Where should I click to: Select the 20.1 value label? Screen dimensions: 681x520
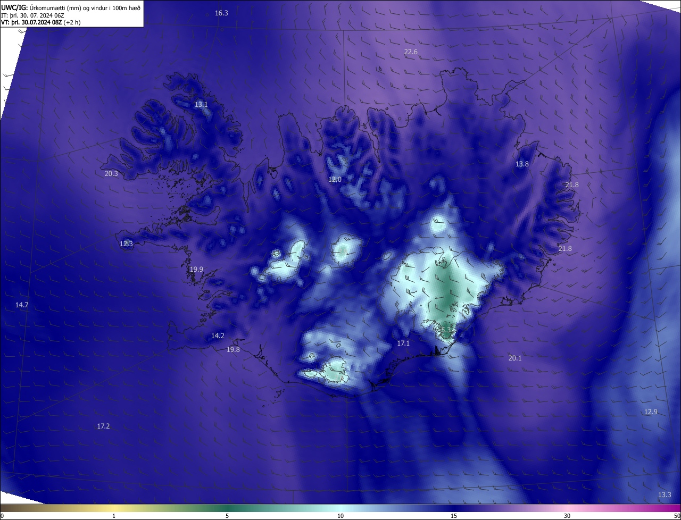(x=515, y=358)
